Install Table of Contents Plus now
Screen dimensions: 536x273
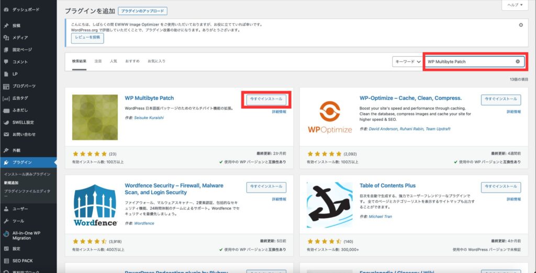[501, 187]
